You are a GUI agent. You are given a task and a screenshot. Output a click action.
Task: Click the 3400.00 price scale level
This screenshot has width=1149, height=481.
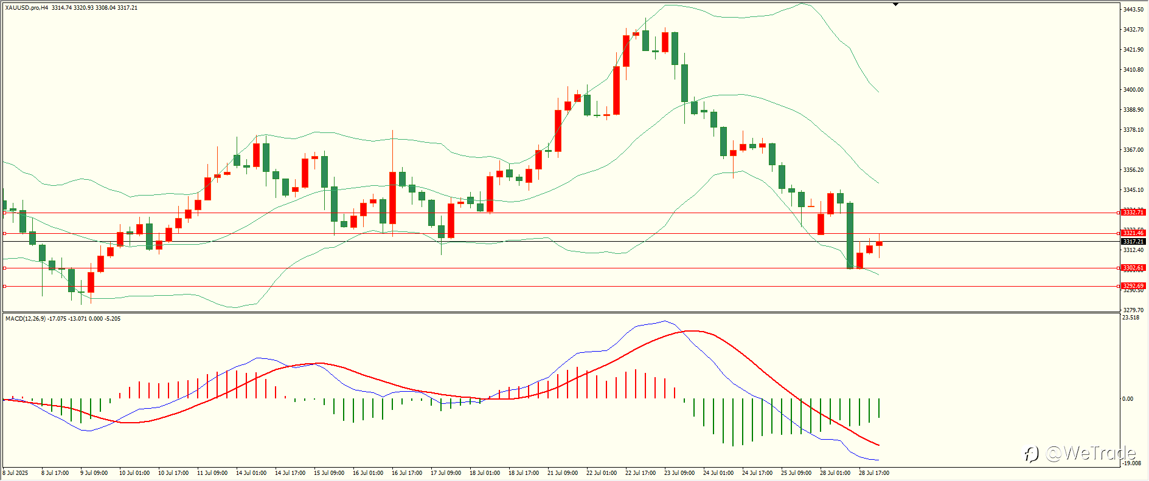pos(1133,90)
